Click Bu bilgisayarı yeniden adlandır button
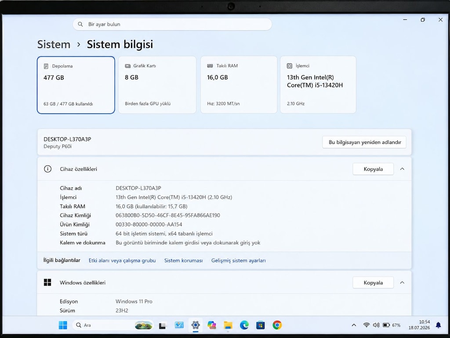 364,142
